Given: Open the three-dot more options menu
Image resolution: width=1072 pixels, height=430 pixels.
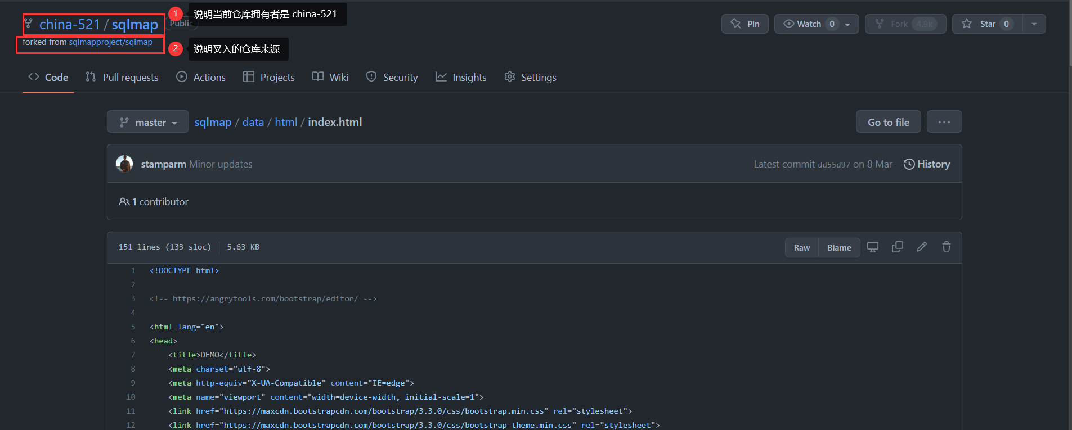Looking at the screenshot, I should pos(944,122).
